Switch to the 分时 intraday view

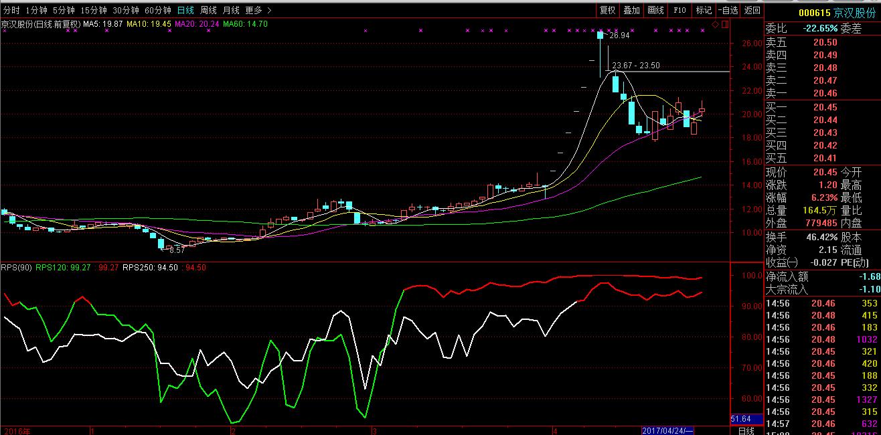(x=12, y=10)
